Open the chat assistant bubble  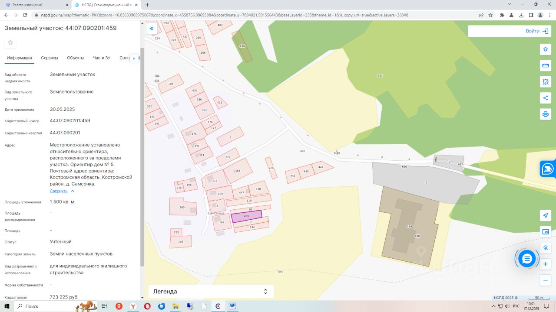(x=527, y=259)
